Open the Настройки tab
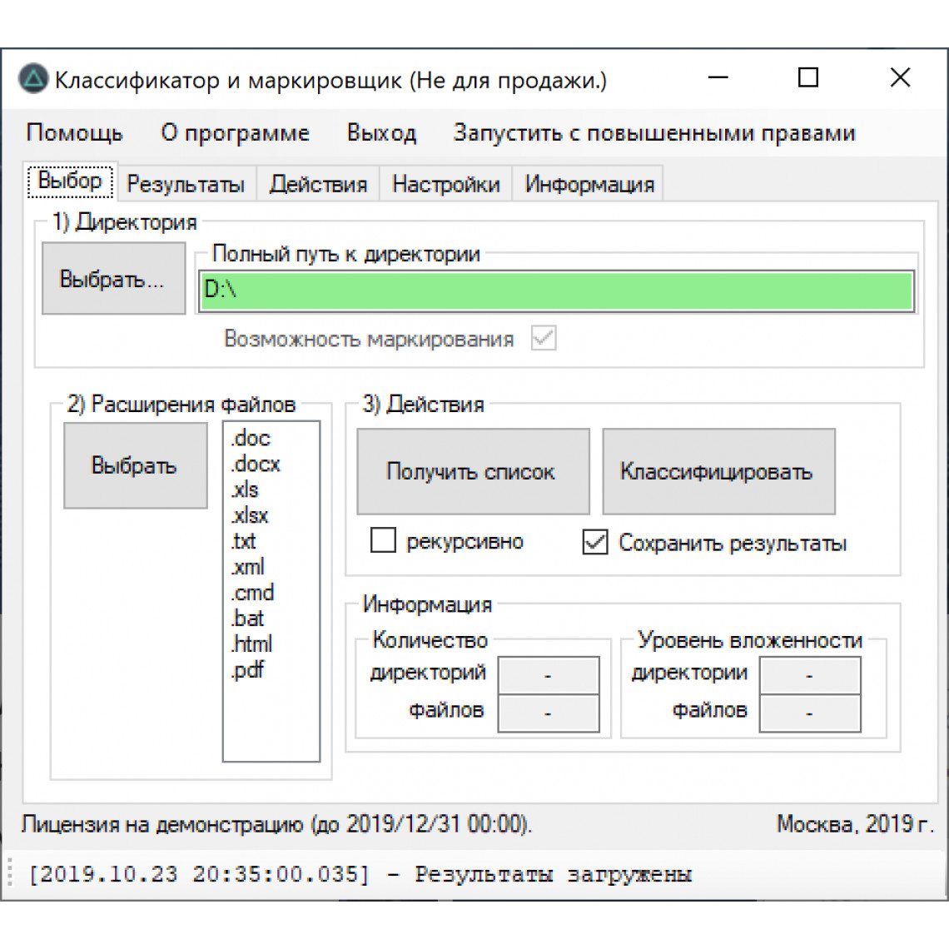 point(446,184)
